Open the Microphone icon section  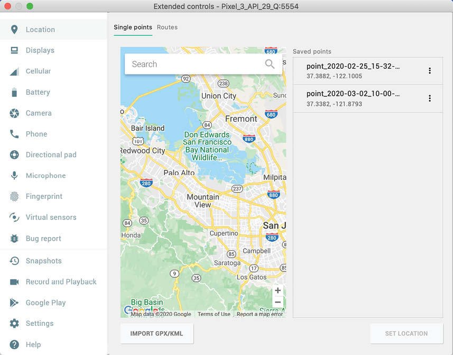coord(14,176)
